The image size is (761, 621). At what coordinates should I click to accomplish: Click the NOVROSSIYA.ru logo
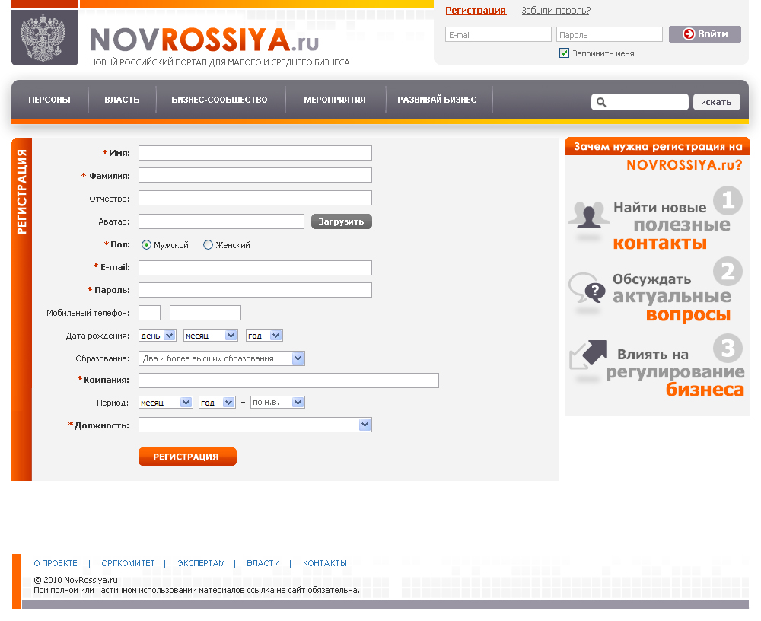pos(204,40)
